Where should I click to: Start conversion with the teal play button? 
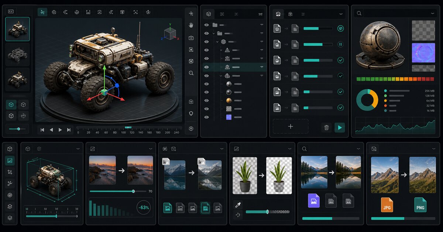click(340, 128)
